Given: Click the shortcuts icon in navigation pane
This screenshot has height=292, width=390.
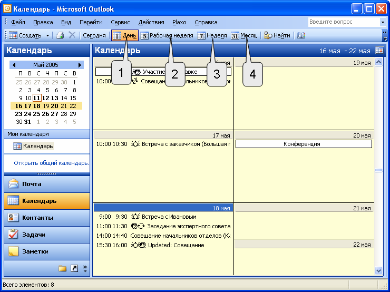Looking at the screenshot, I should click(74, 268).
